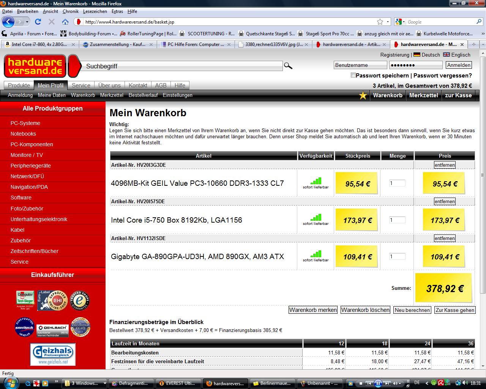
Task: Click the Benutzername input field
Action: (360, 65)
